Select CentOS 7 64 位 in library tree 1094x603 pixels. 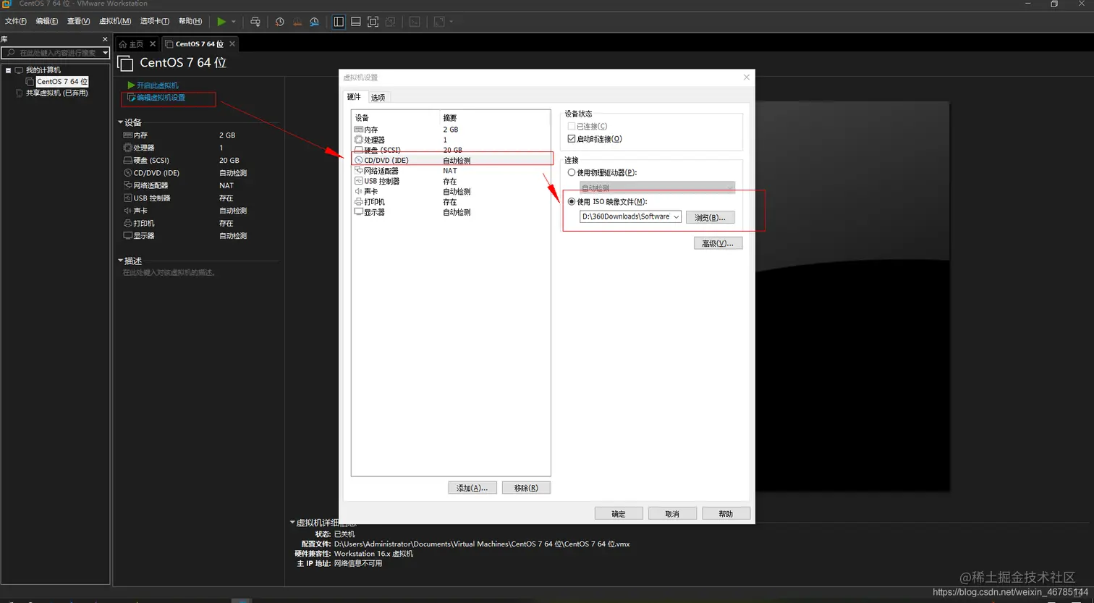pyautogui.click(x=62, y=82)
